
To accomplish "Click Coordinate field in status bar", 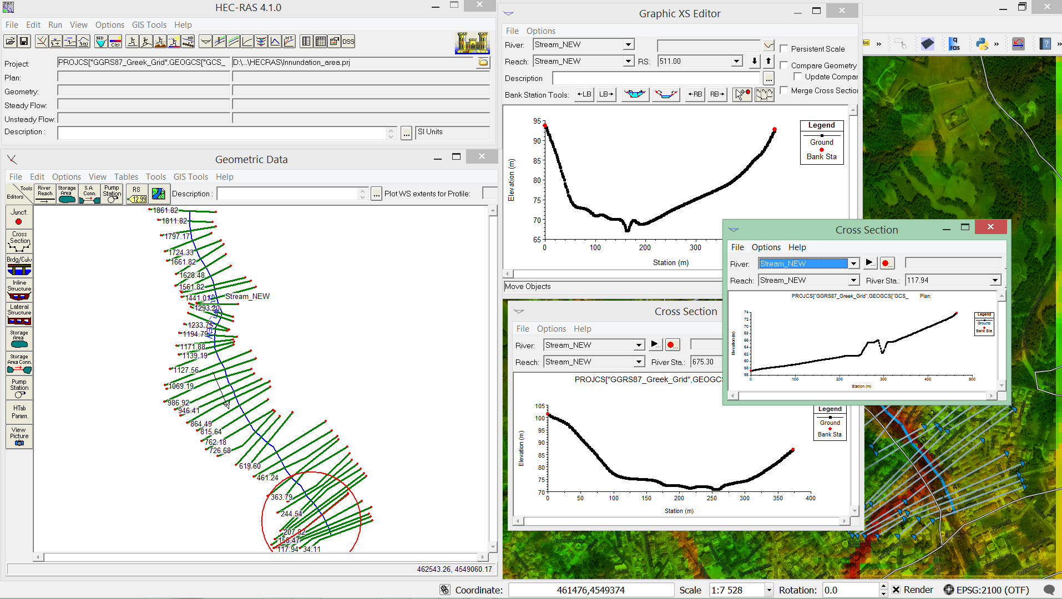I will [590, 590].
